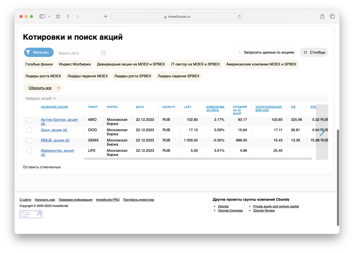Sort by Название акции column
The width and height of the screenshot is (354, 253).
point(54,107)
